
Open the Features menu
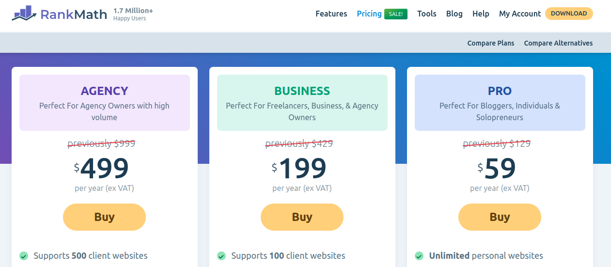coord(331,14)
